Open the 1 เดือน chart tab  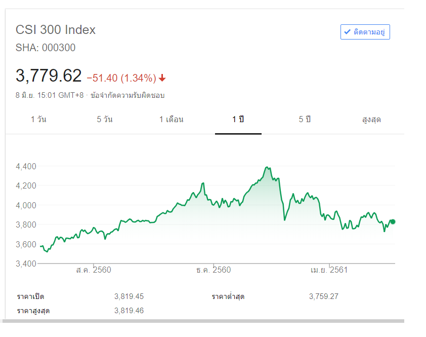coord(171,120)
